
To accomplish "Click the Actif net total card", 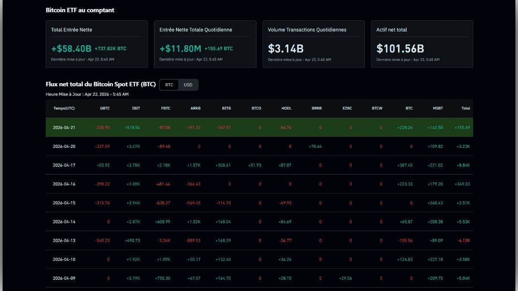I will [421, 44].
